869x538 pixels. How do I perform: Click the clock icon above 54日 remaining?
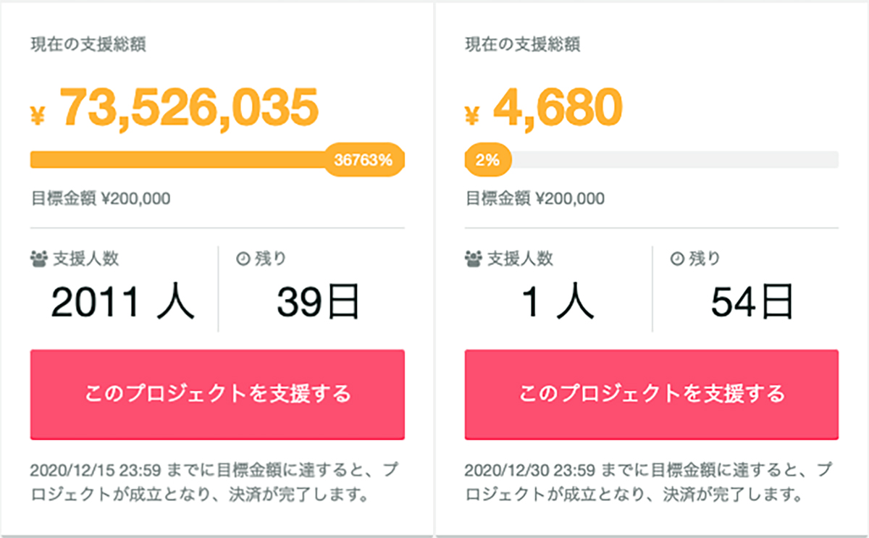[x=677, y=258]
